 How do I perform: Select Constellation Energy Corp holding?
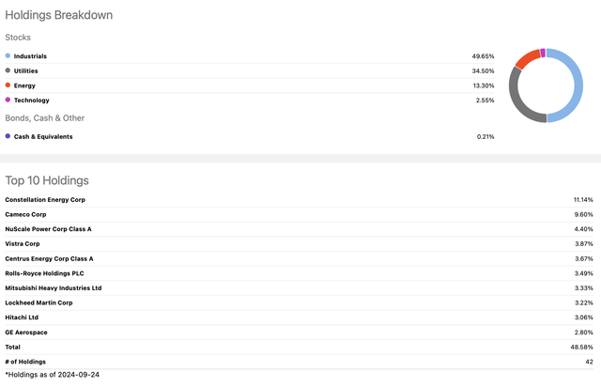point(46,200)
